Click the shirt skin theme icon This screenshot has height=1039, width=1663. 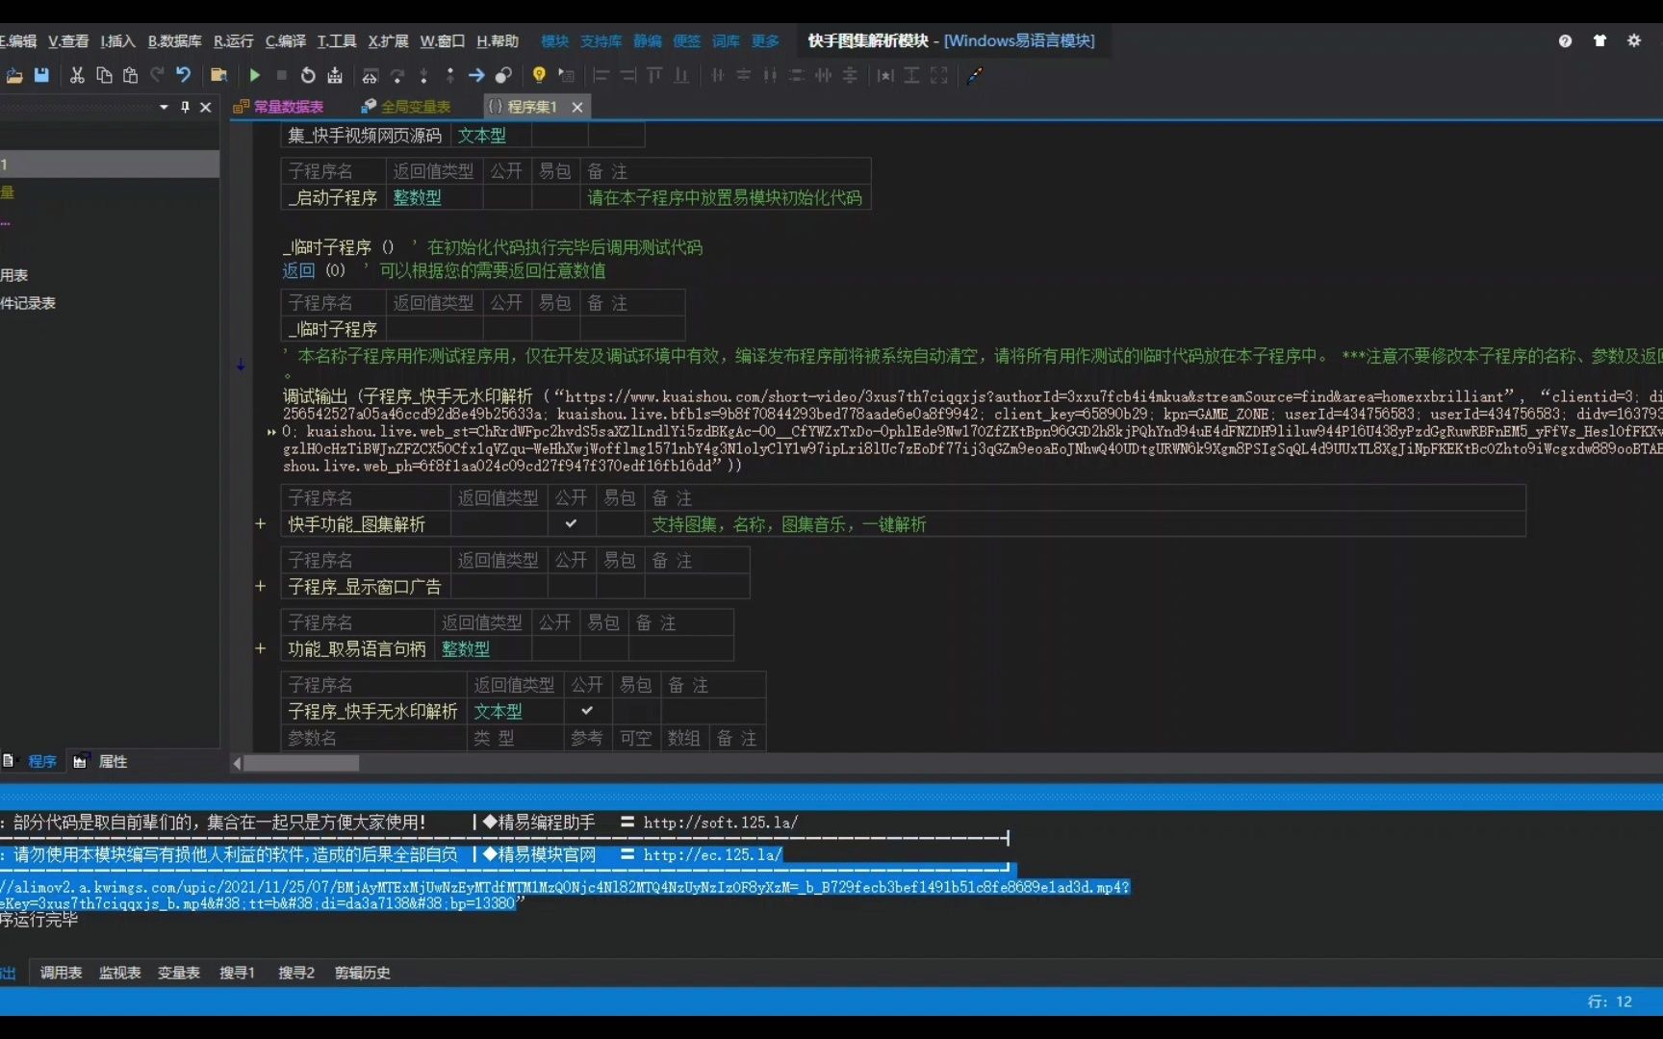(x=1599, y=40)
